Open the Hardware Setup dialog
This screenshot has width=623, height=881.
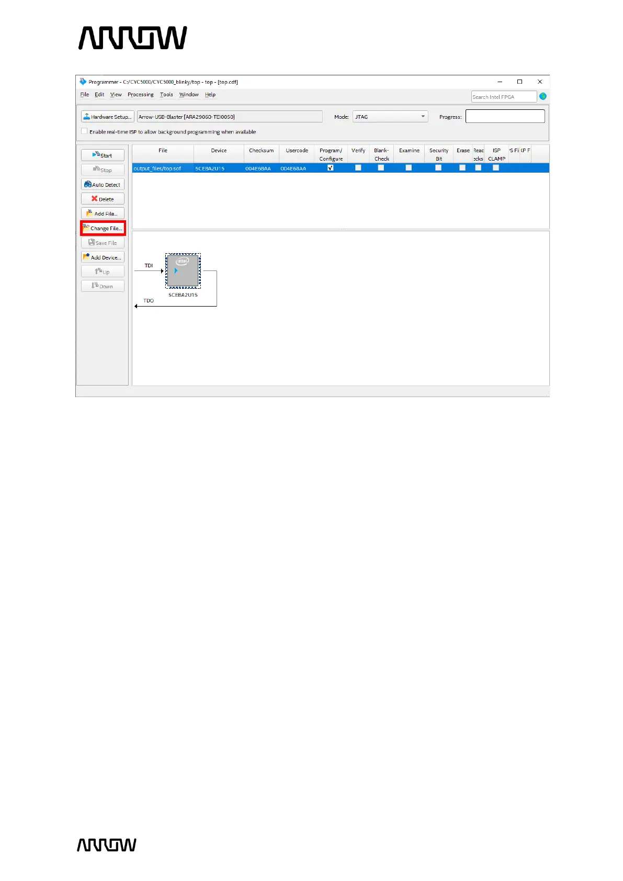108,117
